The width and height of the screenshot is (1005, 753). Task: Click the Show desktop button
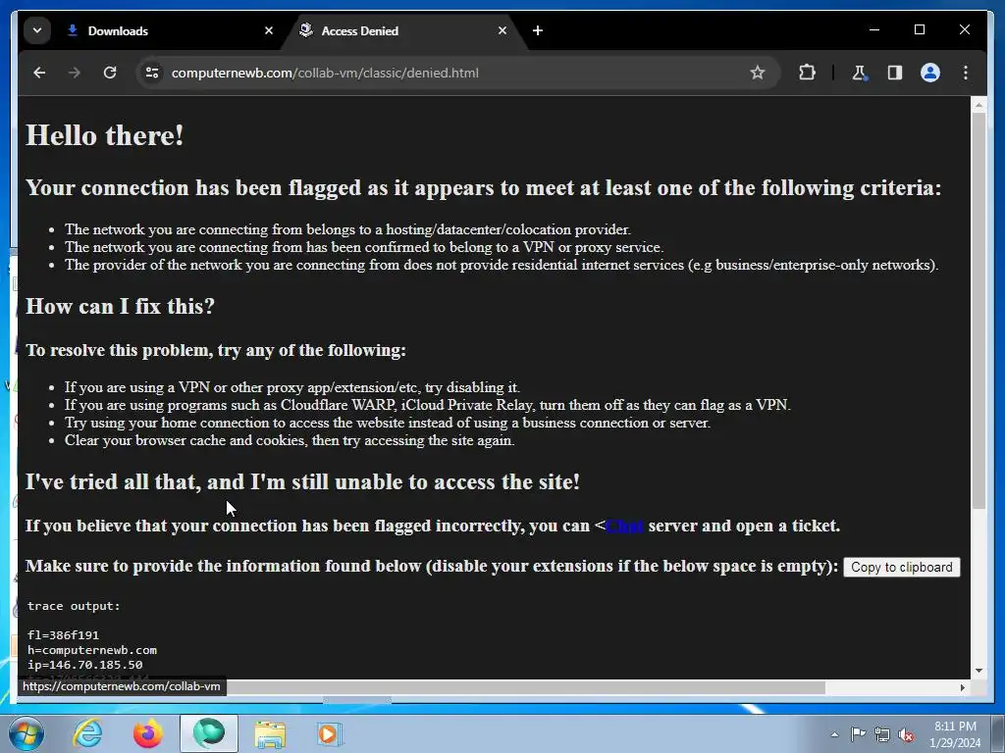998,733
